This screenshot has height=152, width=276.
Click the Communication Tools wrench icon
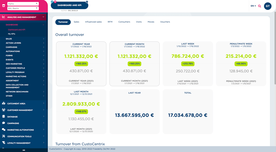(x=4, y=136)
